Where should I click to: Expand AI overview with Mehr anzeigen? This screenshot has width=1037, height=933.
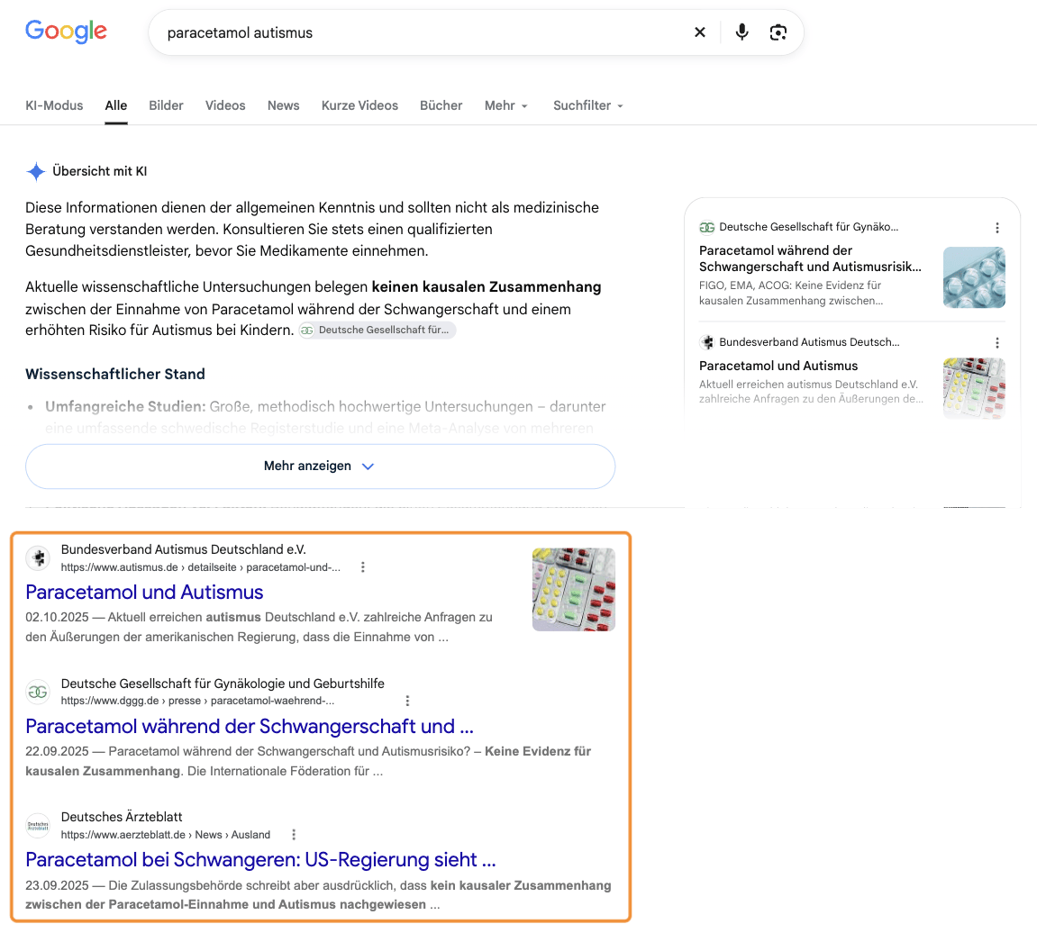tap(320, 466)
